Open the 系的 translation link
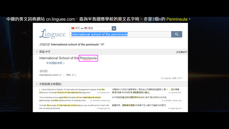Viewport: 229px width, 129px height. pyautogui.click(x=68, y=75)
